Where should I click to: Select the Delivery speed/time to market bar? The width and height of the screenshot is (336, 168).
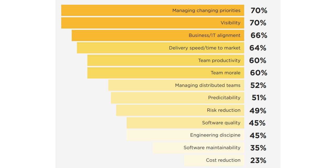pyautogui.click(x=160, y=48)
